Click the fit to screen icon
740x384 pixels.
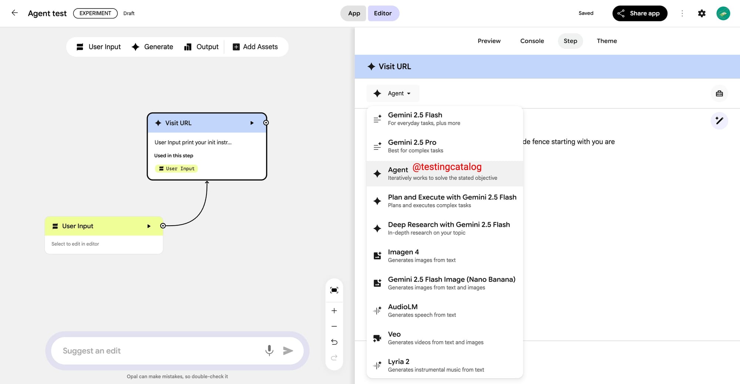tap(334, 290)
